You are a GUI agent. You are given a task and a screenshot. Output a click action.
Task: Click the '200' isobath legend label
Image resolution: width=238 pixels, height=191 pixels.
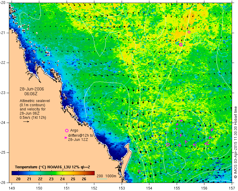[100, 176]
